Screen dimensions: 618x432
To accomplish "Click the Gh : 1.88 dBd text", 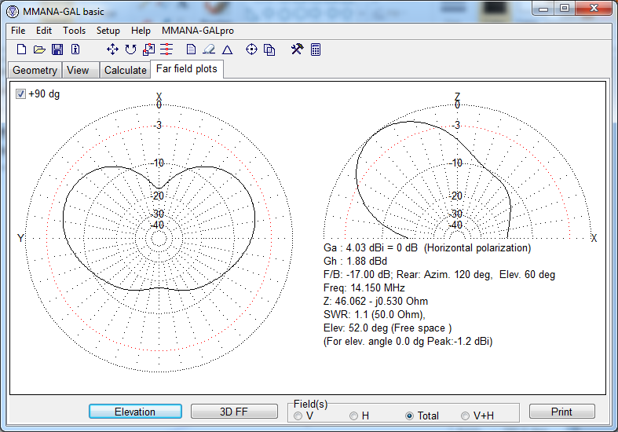I will 355,262.
